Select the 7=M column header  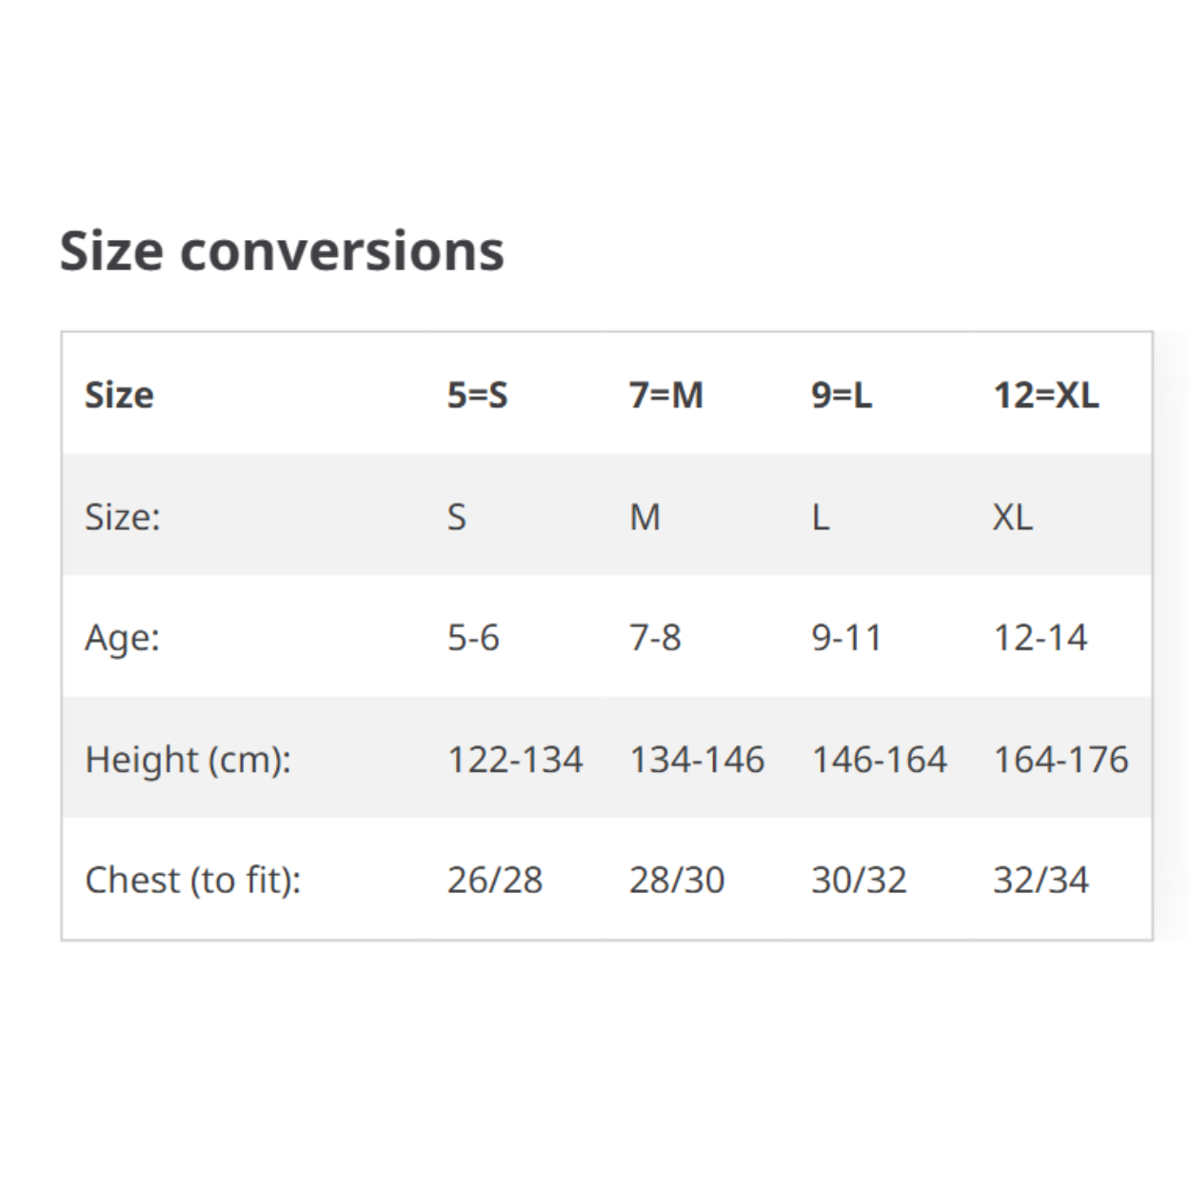point(665,395)
